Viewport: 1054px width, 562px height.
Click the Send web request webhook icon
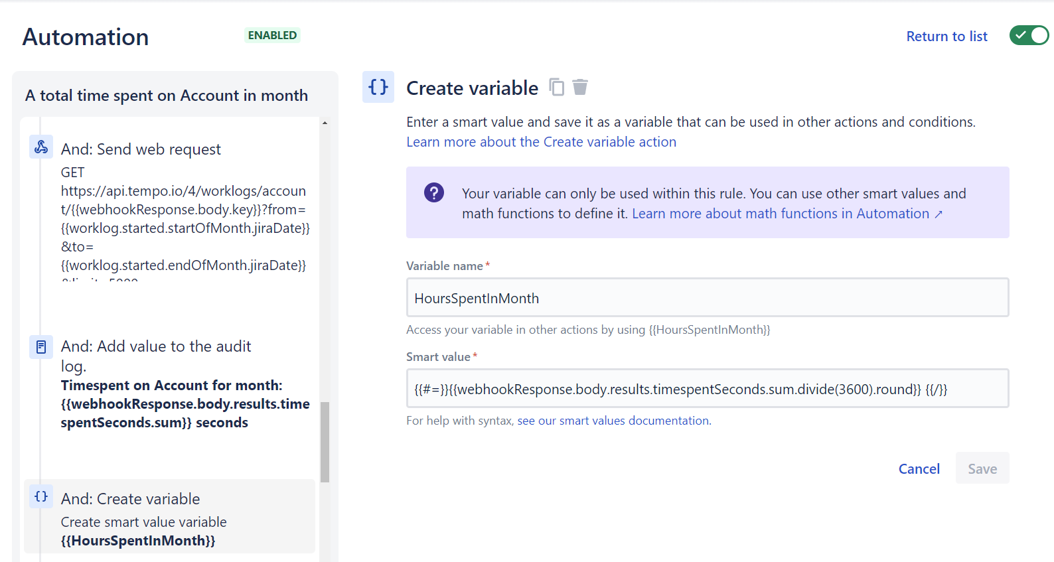(x=41, y=147)
